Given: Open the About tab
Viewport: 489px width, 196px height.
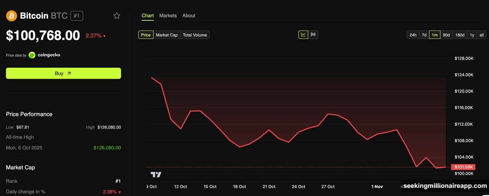Looking at the screenshot, I should [x=189, y=15].
